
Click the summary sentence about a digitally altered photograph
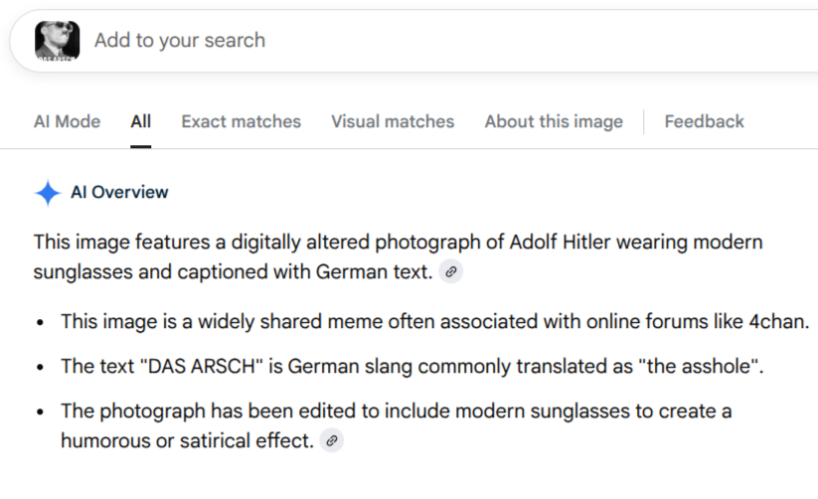pyautogui.click(x=398, y=256)
